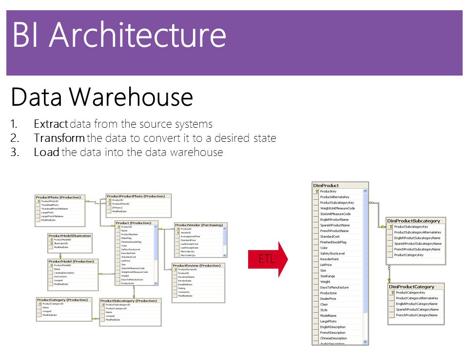Select FrenchProductCategoryName row in DimProductCategory
Image resolution: width=468 pixels, height=351 pixels.
tap(416, 315)
